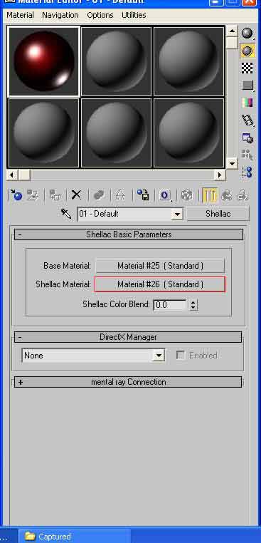The image size is (261, 543).
Task: Click sample slots vertical scrollbar down arrow
Action: [232, 162]
